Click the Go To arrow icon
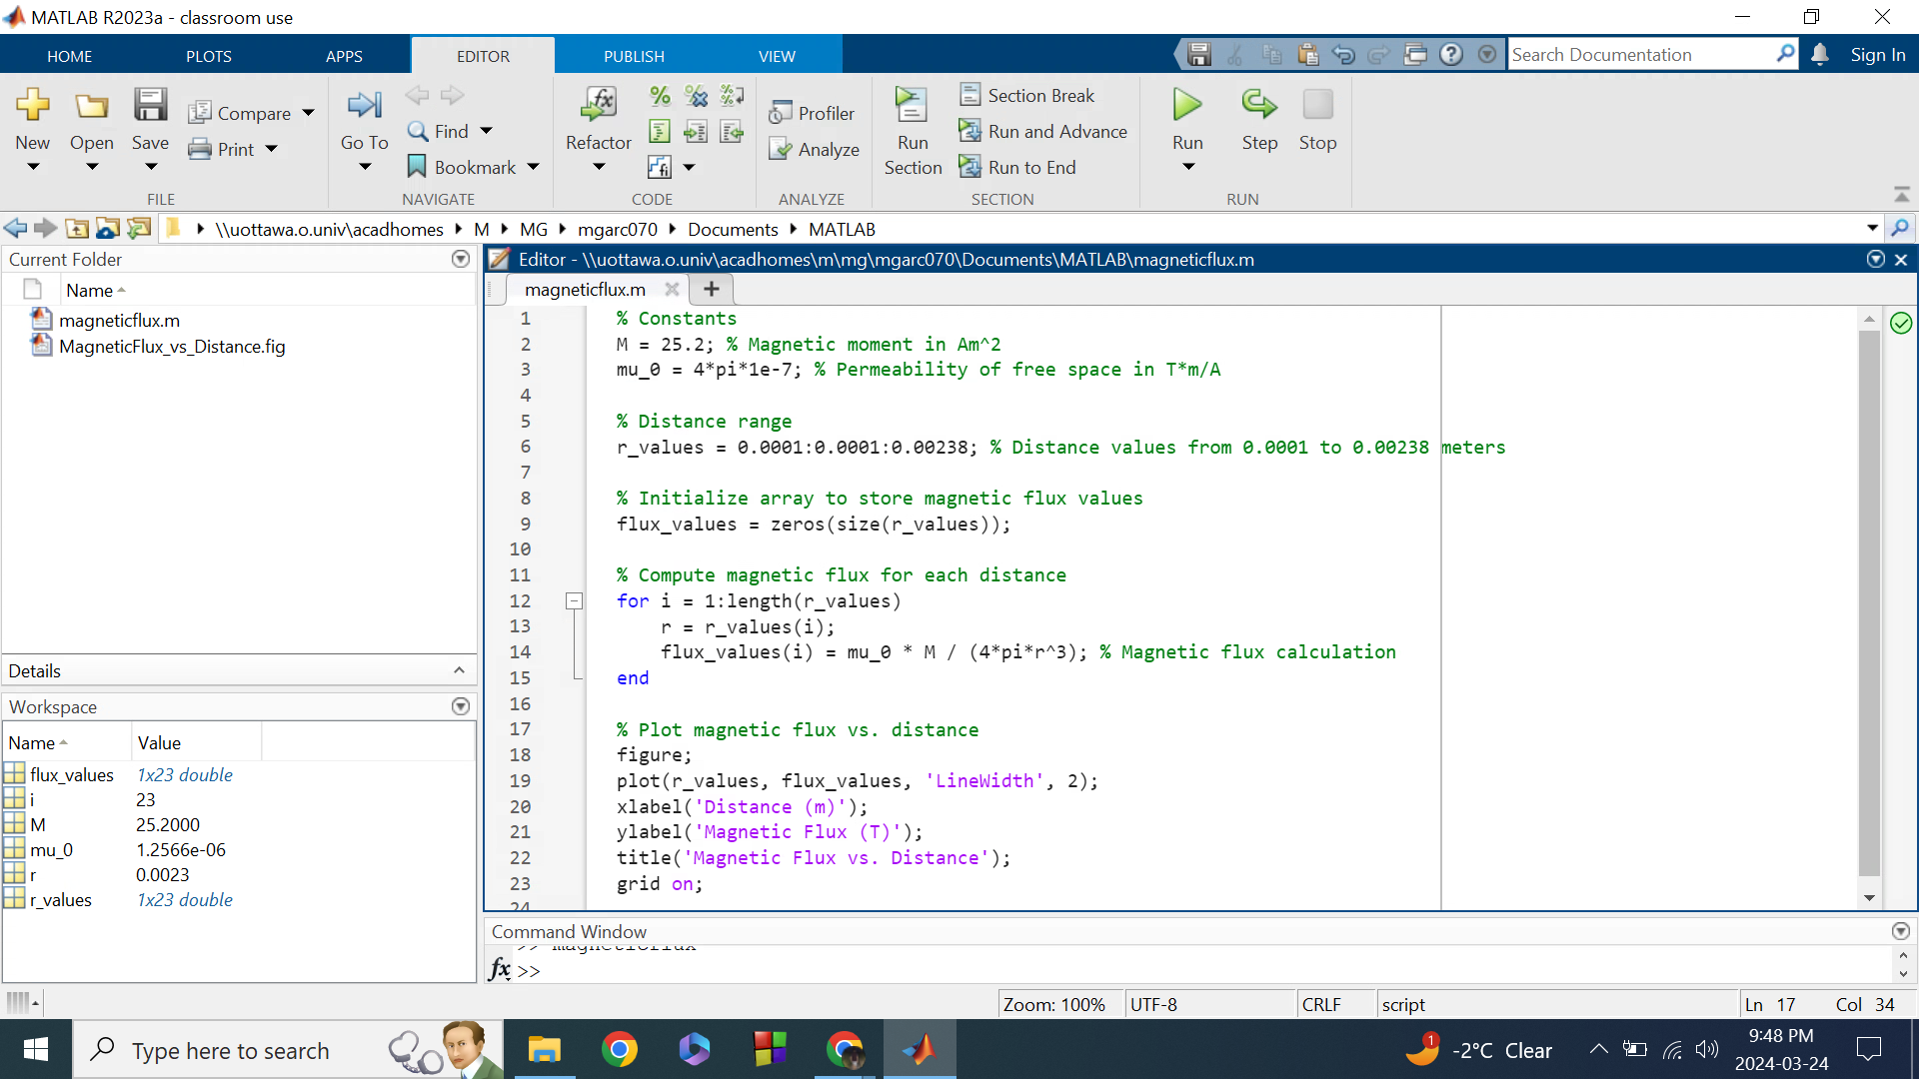 364,105
